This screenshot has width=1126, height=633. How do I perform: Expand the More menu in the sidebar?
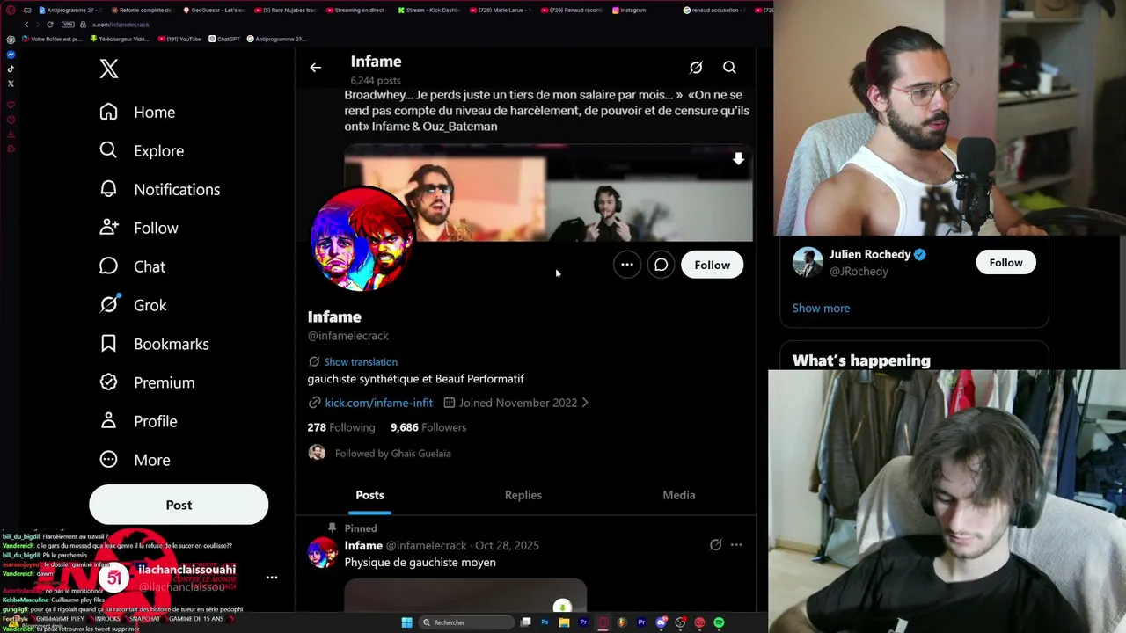[x=135, y=460]
